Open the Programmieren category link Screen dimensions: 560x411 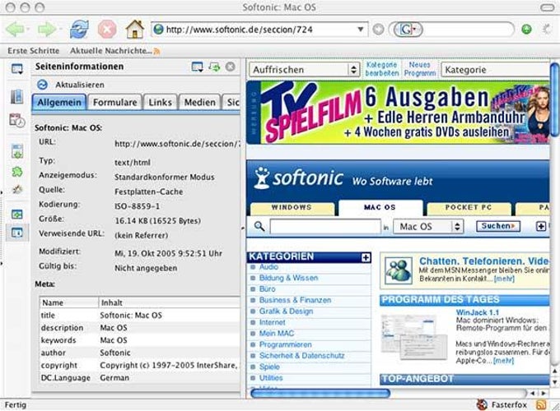click(x=286, y=344)
